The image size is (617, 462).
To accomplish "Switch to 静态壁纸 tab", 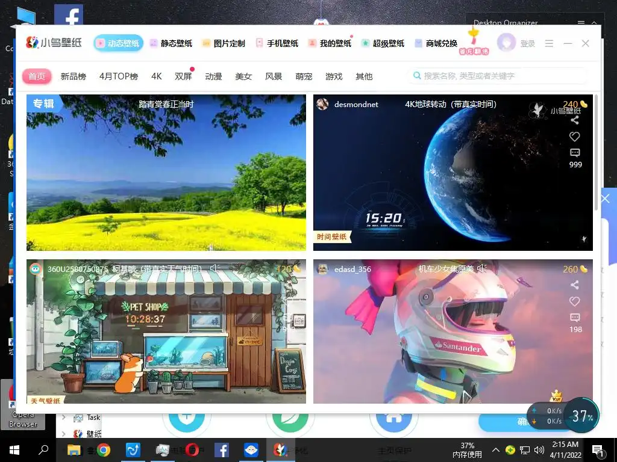I will click(x=172, y=43).
